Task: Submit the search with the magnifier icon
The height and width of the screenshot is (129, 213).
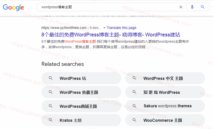Action: 202,7
